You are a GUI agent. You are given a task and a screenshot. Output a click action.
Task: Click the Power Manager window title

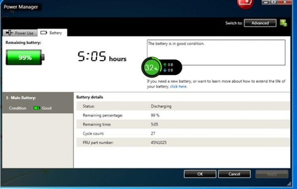click(x=21, y=7)
